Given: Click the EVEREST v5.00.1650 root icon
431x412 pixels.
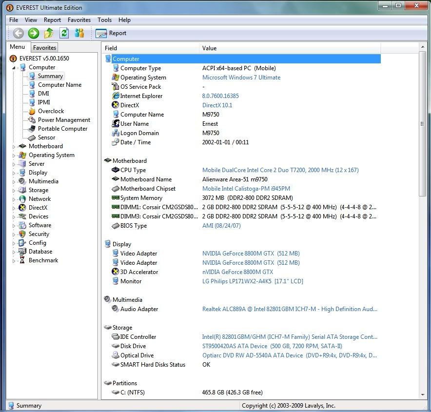Looking at the screenshot, I should [13, 59].
